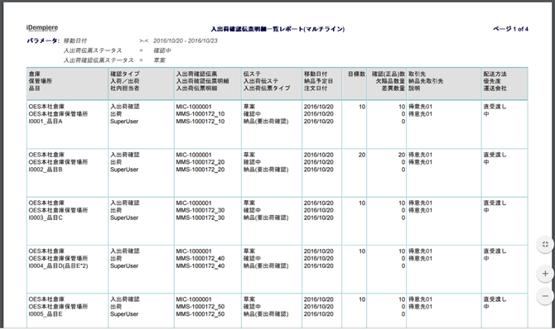This screenshot has width=555, height=330.
Task: Select the 入出荷確認伝票ステータス parameter name
Action: pyautogui.click(x=99, y=60)
